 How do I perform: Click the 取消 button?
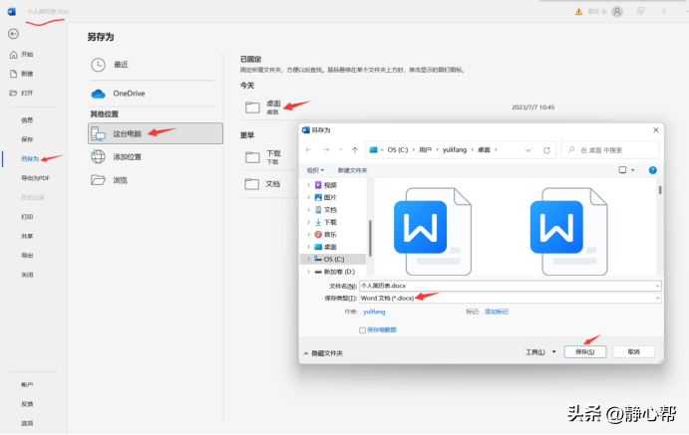(633, 351)
